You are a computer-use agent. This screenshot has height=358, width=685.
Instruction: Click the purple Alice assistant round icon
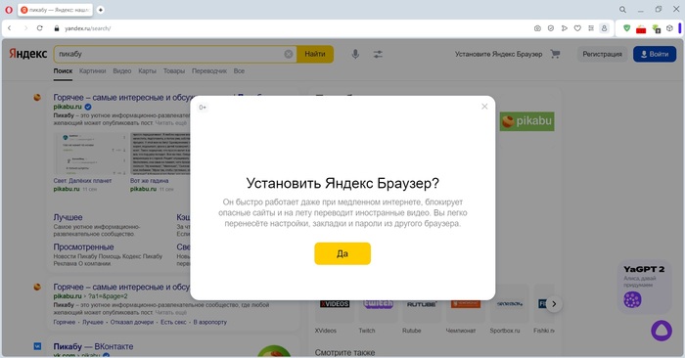point(662,331)
